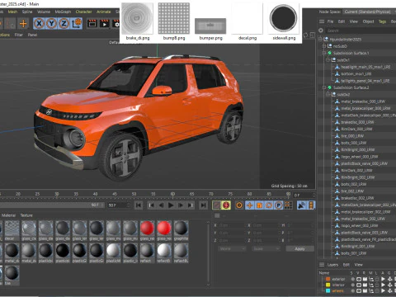Open the Layers panel hamburger menu
This screenshot has width=396, height=297.
pos(322,265)
